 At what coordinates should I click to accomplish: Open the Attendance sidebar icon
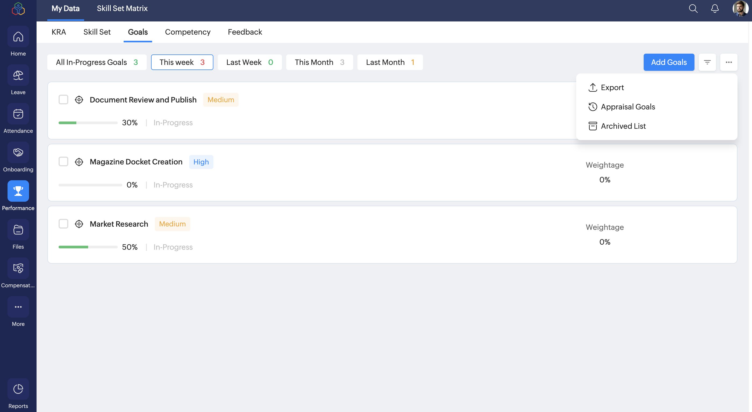pos(18,114)
